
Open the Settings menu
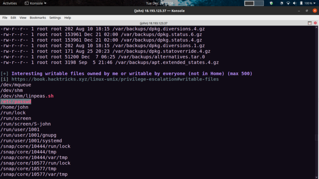(x=55, y=18)
